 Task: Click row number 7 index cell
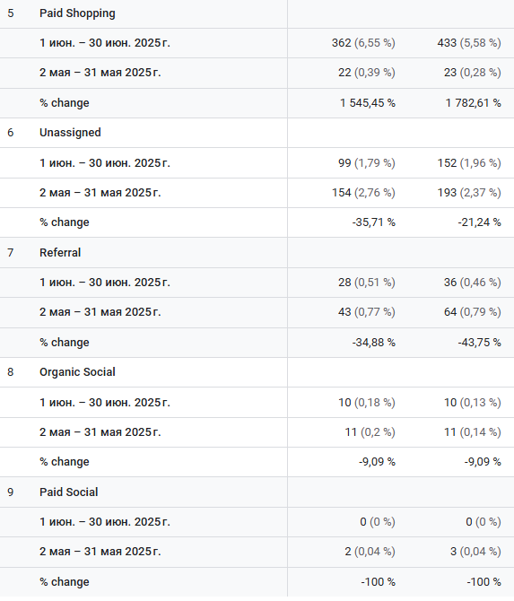click(11, 253)
